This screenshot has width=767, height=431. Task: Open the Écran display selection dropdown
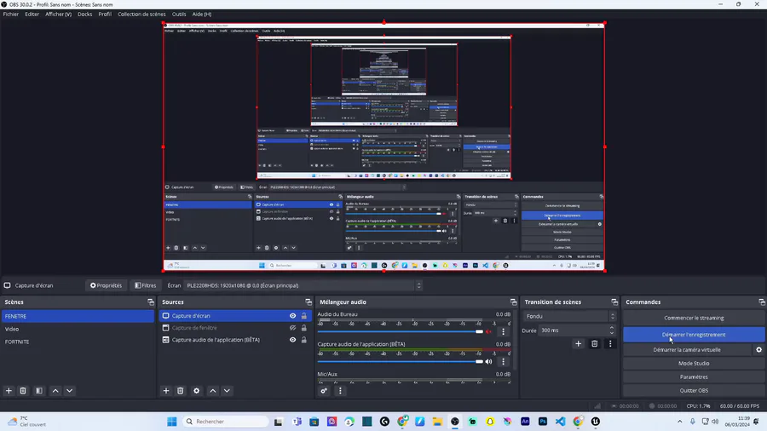pyautogui.click(x=303, y=285)
